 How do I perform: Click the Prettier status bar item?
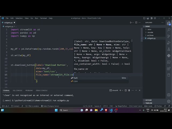158,106
